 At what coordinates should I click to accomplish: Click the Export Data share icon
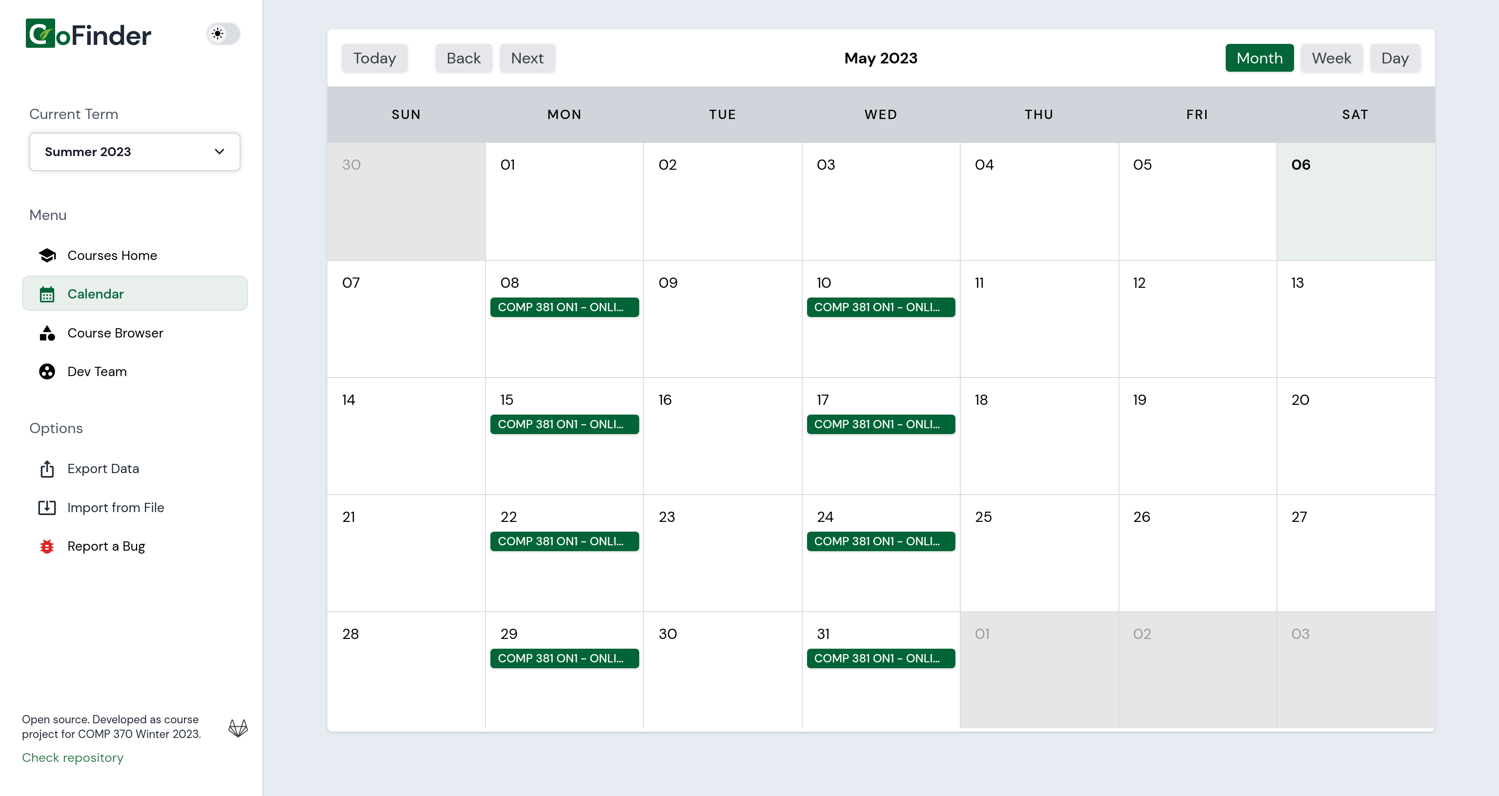pyautogui.click(x=47, y=469)
